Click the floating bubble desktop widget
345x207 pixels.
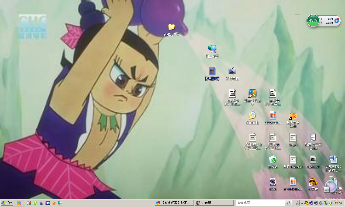tap(331, 186)
